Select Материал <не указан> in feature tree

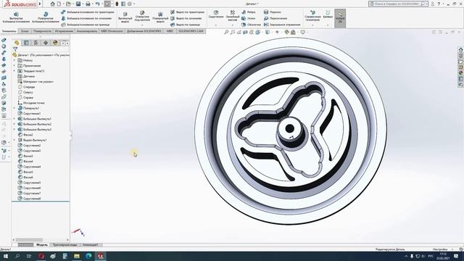[x=36, y=82]
